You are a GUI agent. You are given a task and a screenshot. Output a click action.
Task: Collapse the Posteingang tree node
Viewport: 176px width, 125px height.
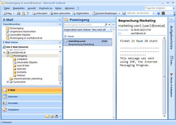tap(8, 56)
